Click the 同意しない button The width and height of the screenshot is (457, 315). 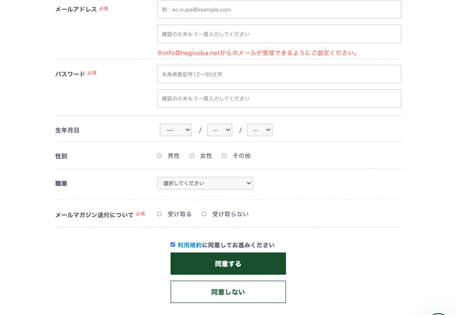click(228, 292)
